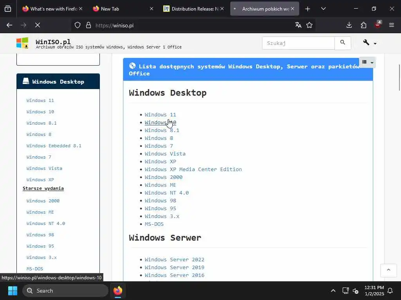Image resolution: width=401 pixels, height=300 pixels.
Task: Select Windows Embedded 8.1 in sidebar
Action: pyautogui.click(x=54, y=146)
